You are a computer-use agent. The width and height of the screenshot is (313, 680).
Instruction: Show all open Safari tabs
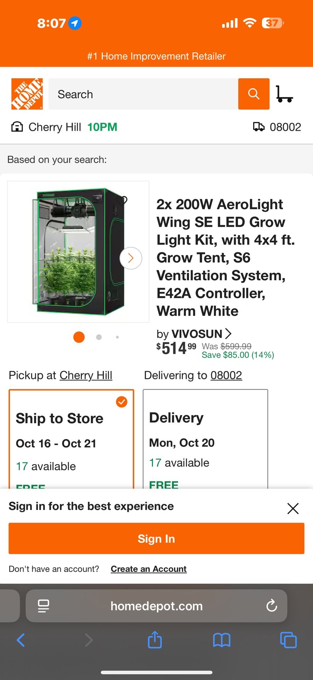coord(288,640)
